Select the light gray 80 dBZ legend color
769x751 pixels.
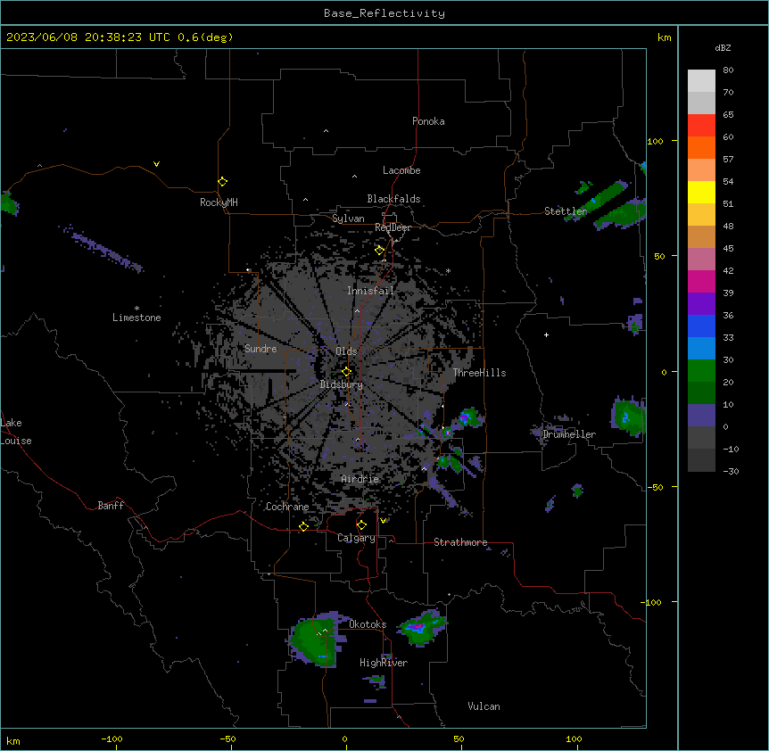[x=701, y=81]
